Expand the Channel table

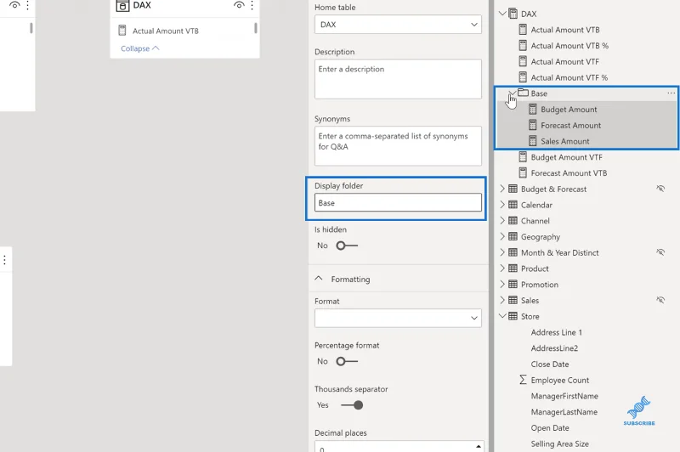pos(502,221)
